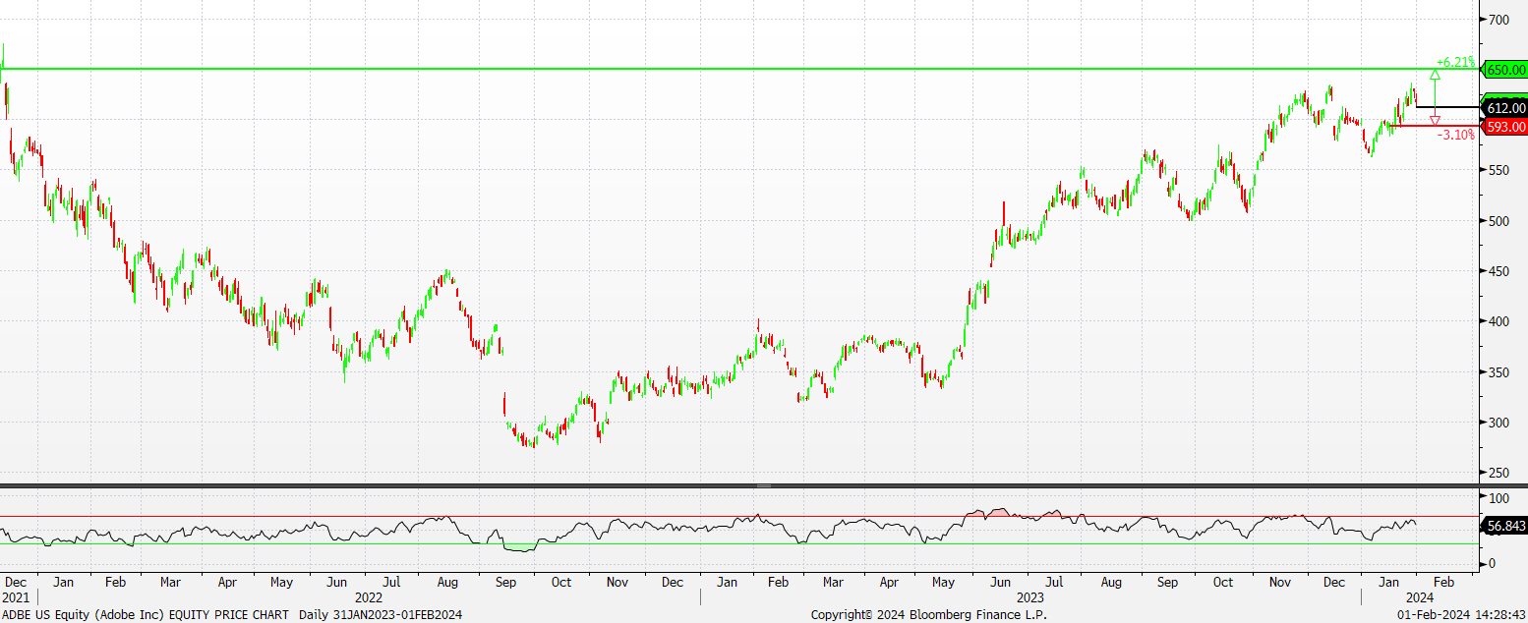Screen dimensions: 1528x623
Task: Click the -3.10% downside annotation label
Action: pyautogui.click(x=1455, y=135)
